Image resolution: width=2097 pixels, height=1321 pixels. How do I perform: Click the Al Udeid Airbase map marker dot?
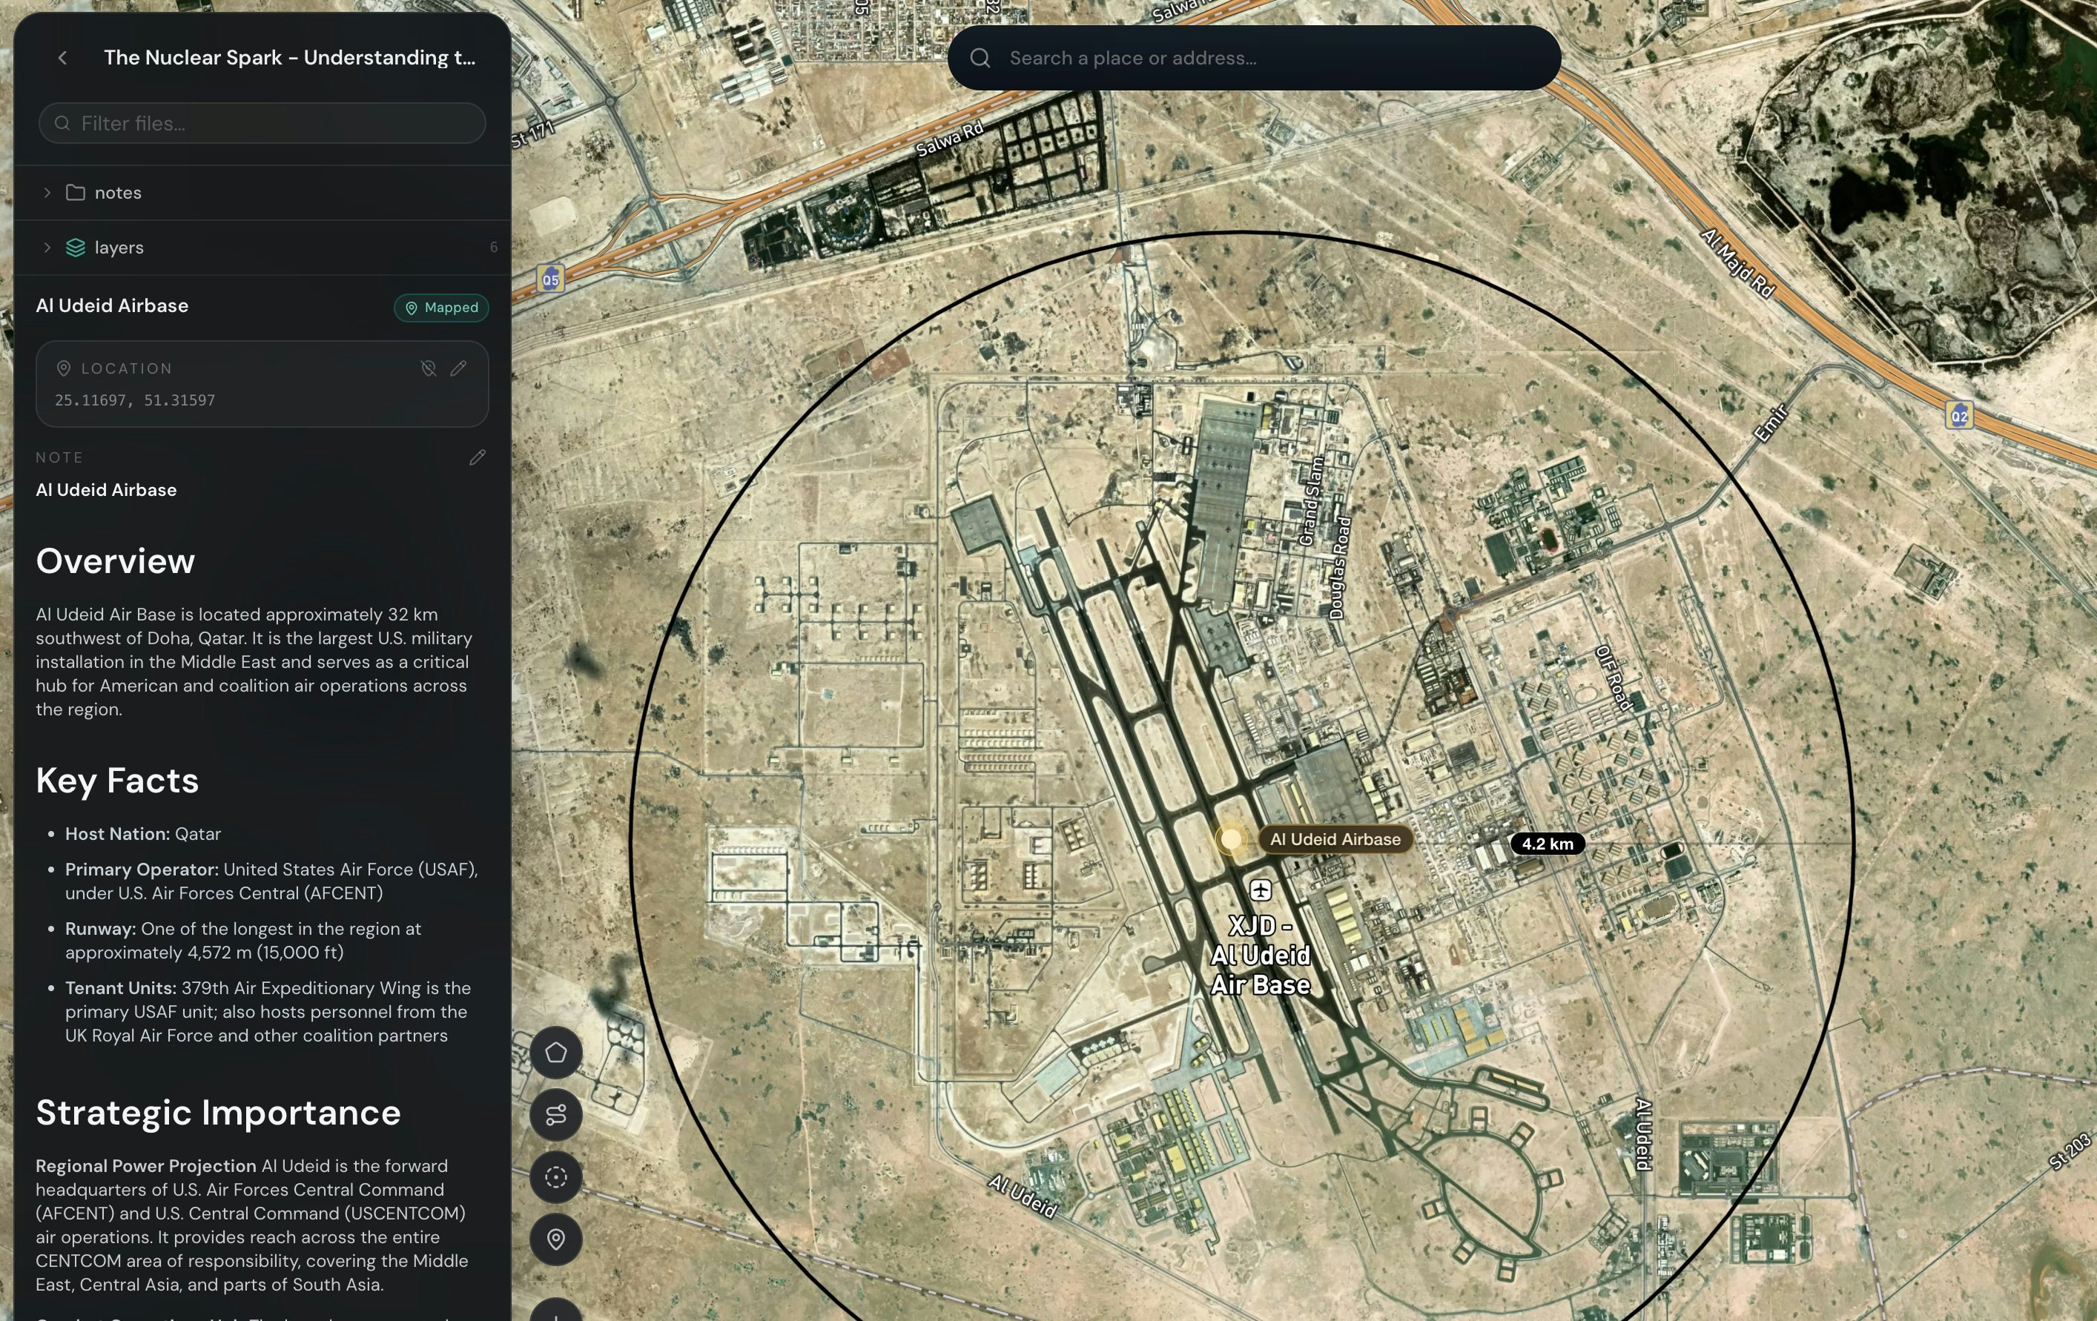(1230, 839)
